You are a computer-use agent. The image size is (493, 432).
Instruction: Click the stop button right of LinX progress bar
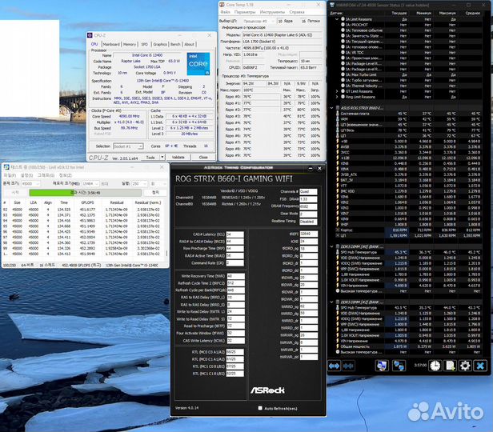pyautogui.click(x=155, y=192)
